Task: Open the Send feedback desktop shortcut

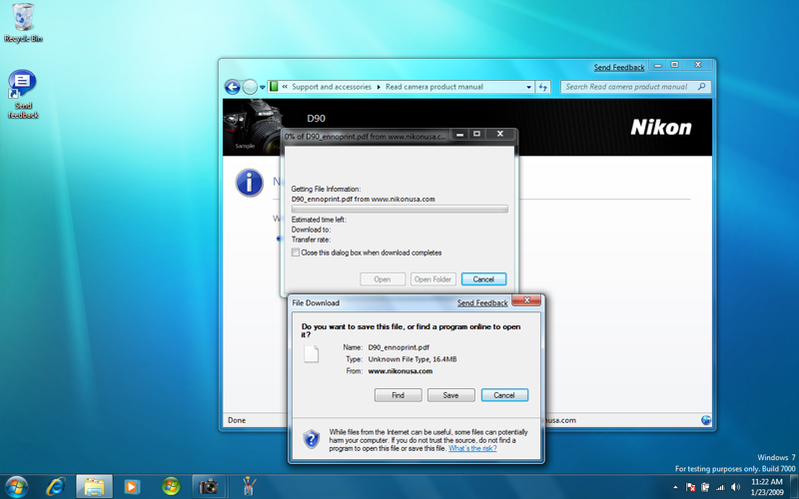Action: pos(22,94)
